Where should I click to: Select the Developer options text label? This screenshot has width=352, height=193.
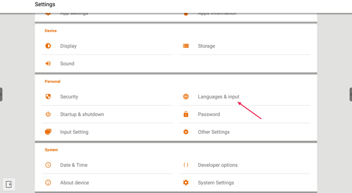[x=218, y=165]
